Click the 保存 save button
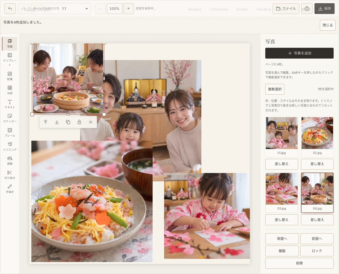This screenshot has width=339, height=274. point(324,8)
